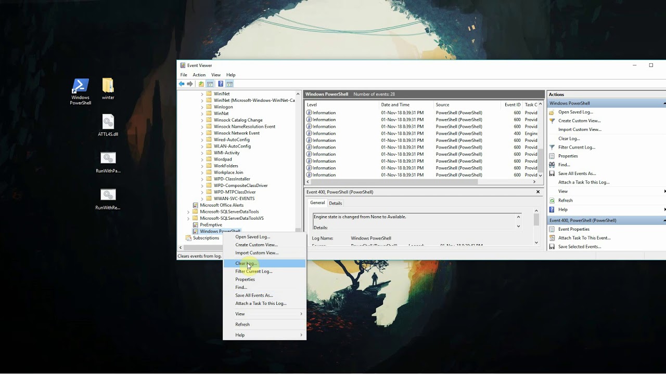Expand the WLAN-AutoConfig tree node
The height and width of the screenshot is (374, 666).
202,146
